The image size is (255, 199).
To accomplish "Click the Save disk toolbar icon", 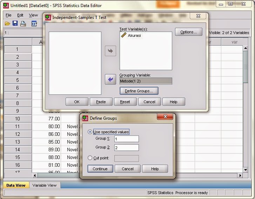I will tap(15, 24).
